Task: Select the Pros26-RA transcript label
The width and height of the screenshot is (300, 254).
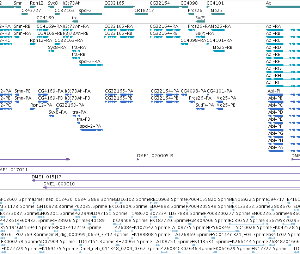Action: click(x=199, y=26)
